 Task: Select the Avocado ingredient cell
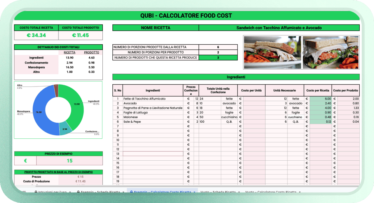tap(153, 103)
